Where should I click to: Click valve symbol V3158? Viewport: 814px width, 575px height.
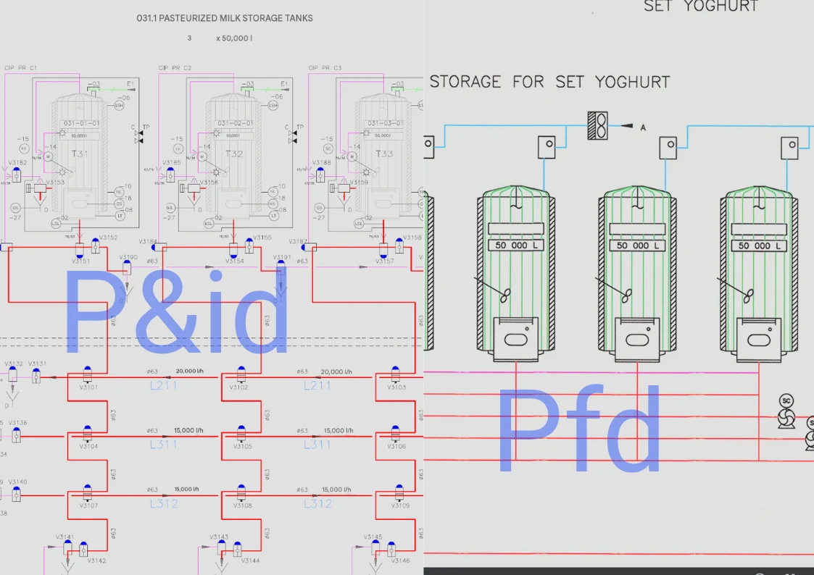pos(399,245)
